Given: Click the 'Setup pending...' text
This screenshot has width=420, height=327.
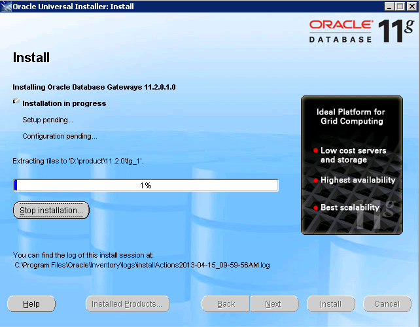Looking at the screenshot, I should coord(48,120).
